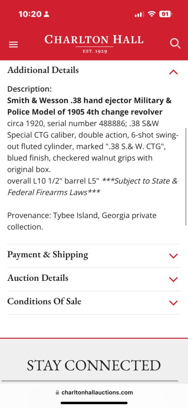The image size is (188, 408).
Task: Collapse Additional Details with the up chevron
Action: click(x=173, y=72)
